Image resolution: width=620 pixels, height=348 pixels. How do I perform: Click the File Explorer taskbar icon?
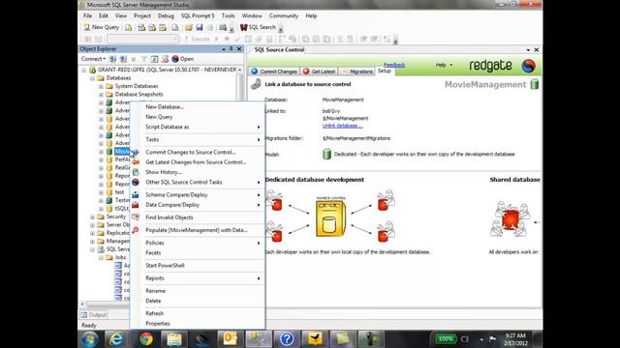(173, 339)
